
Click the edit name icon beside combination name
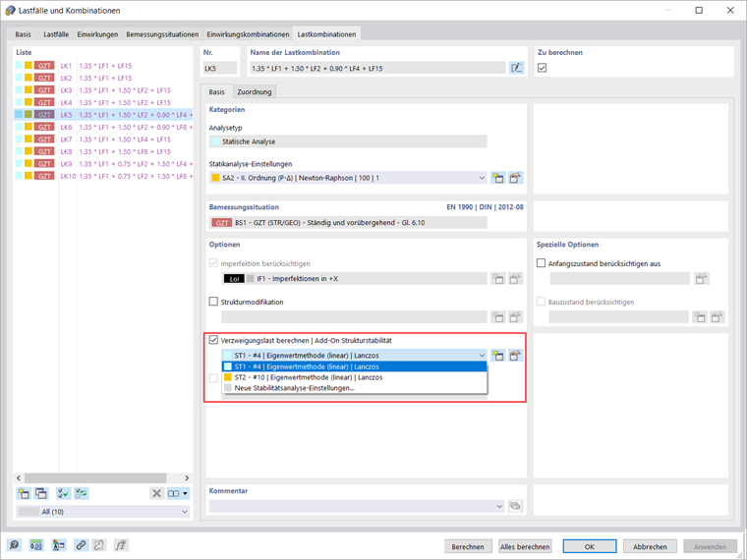click(516, 68)
